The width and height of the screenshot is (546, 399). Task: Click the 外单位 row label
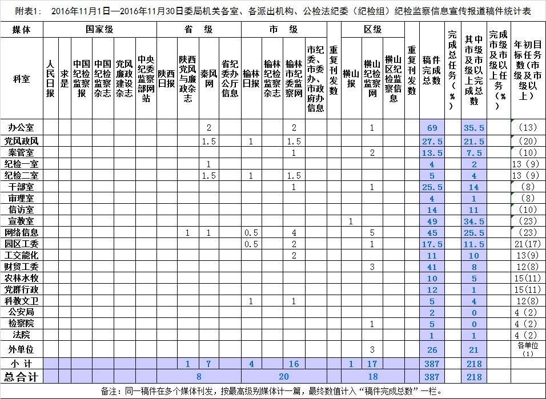tap(22, 349)
